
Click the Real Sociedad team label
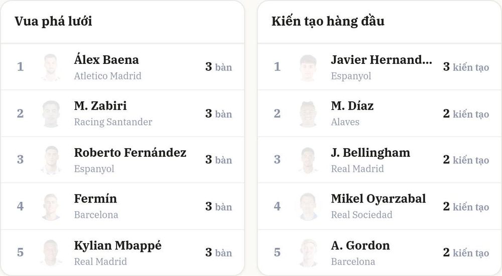coord(361,215)
